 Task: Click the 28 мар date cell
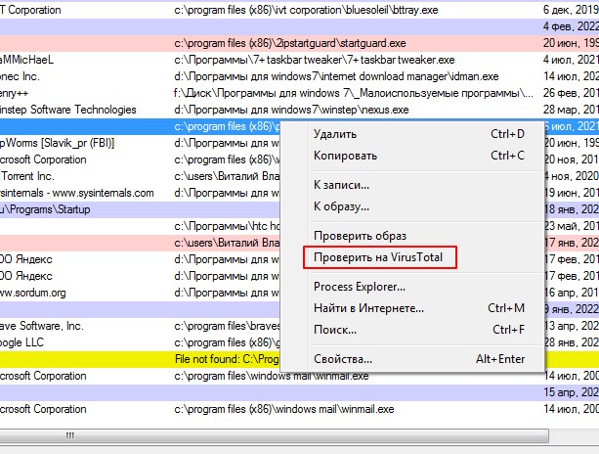click(571, 110)
